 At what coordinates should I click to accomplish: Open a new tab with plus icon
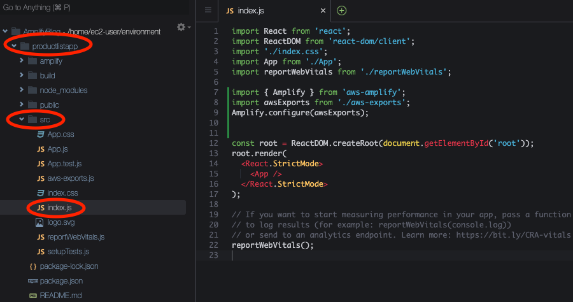(x=341, y=11)
